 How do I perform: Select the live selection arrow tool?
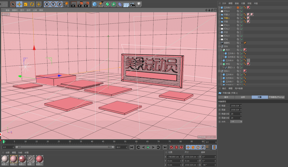click(x=13, y=4)
